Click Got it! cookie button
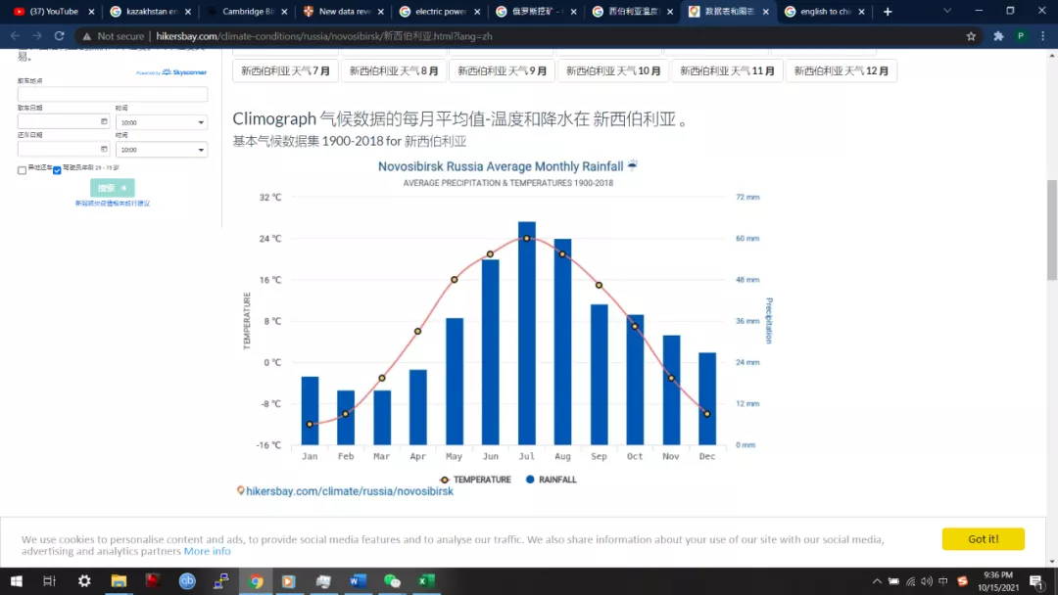1058x595 pixels. pos(984,539)
